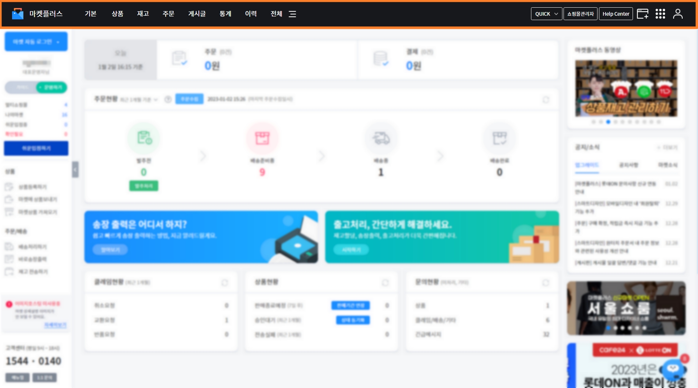Click the 결제 0원 coin stack icon
Screen dimensions: 698x388
[381, 58]
